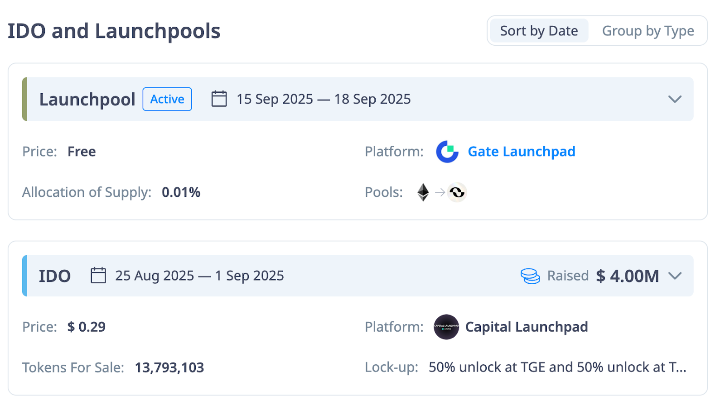This screenshot has height=410, width=725.
Task: Switch sorting to Sort by Date
Action: pyautogui.click(x=538, y=30)
